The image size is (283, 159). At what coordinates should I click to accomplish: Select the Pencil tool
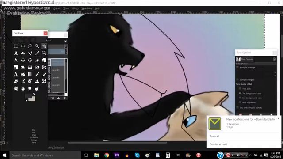pyautogui.click(x=37, y=74)
